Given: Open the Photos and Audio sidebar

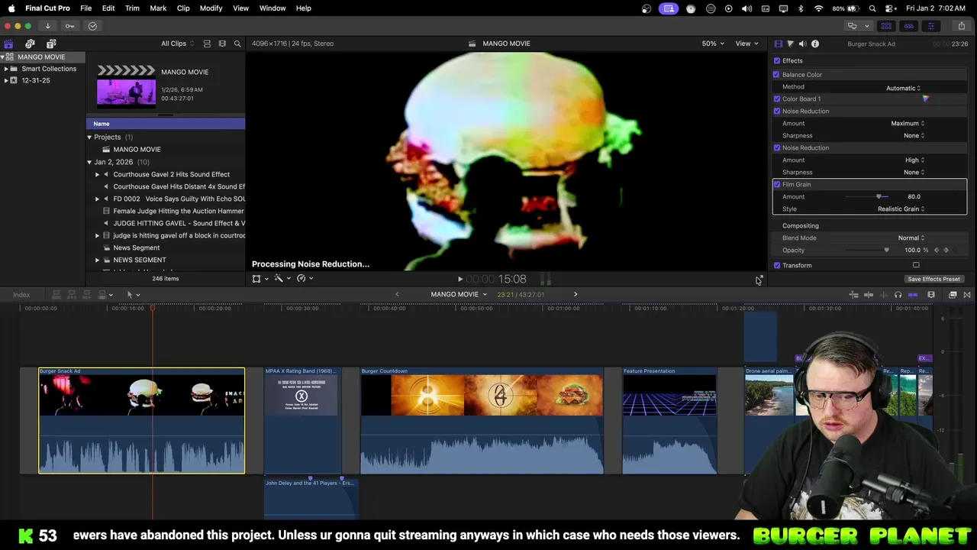Looking at the screenshot, I should 30,44.
